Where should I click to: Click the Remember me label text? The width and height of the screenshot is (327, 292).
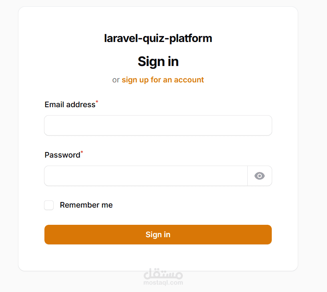click(x=86, y=205)
